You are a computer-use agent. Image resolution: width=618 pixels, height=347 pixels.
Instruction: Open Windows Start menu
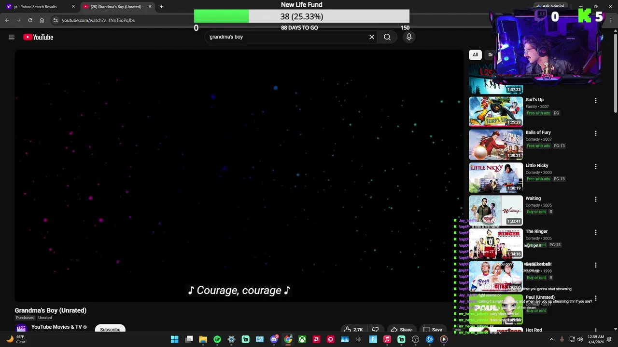(x=175, y=339)
